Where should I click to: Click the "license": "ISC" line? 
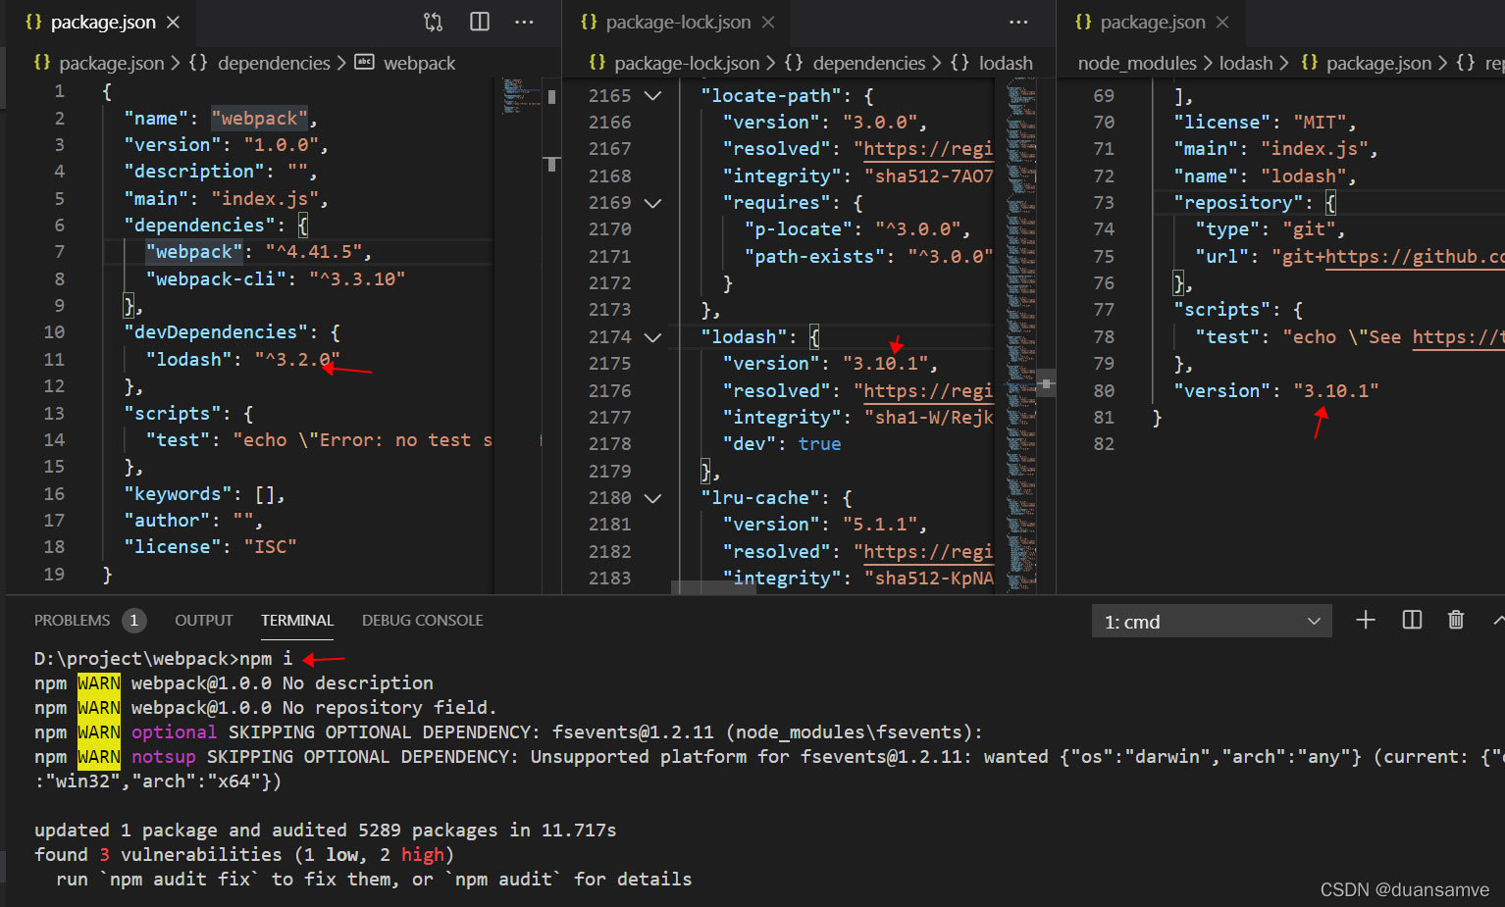210,547
